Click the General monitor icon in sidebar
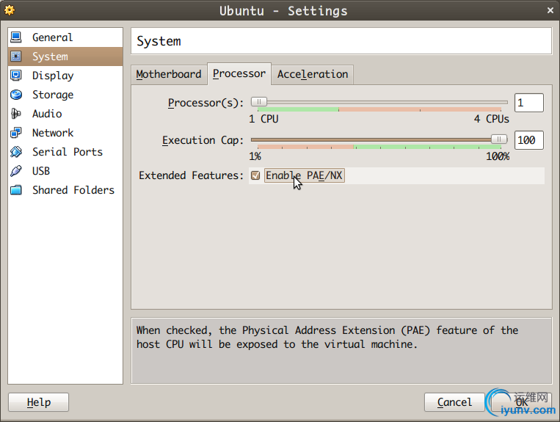This screenshot has height=422, width=560. coord(16,37)
